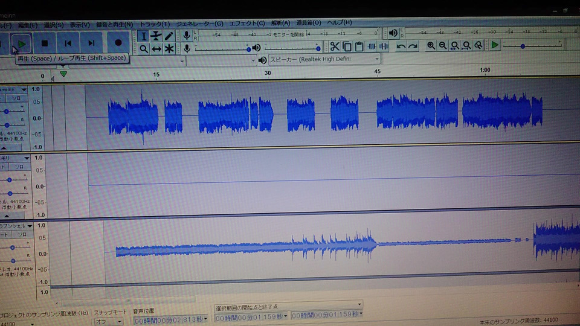Skip to end of the project
Image resolution: width=580 pixels, height=326 pixels.
pyautogui.click(x=91, y=43)
